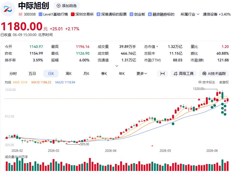
Task: Click the current price 1180.00
Action: tap(22, 26)
